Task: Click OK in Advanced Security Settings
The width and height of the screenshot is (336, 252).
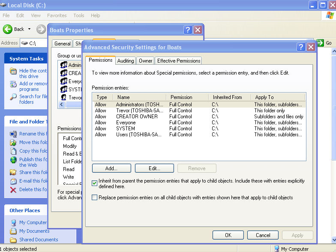Action: pos(228,235)
